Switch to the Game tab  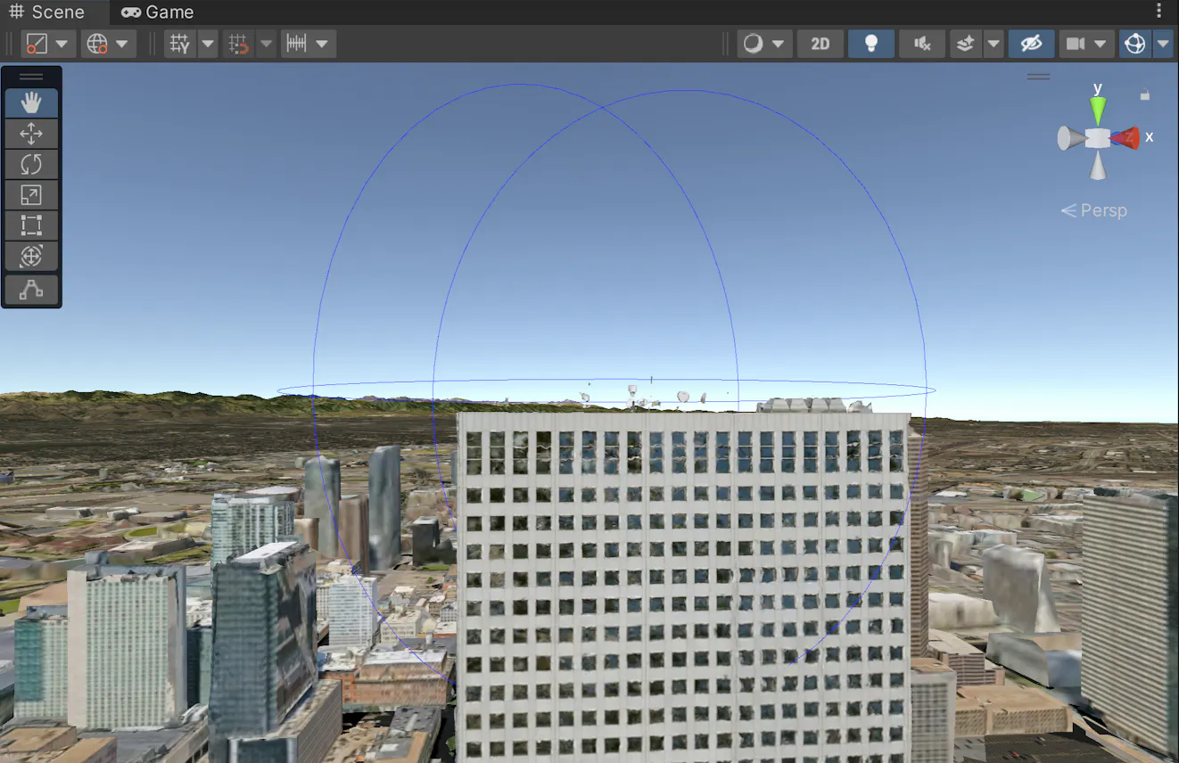(158, 12)
